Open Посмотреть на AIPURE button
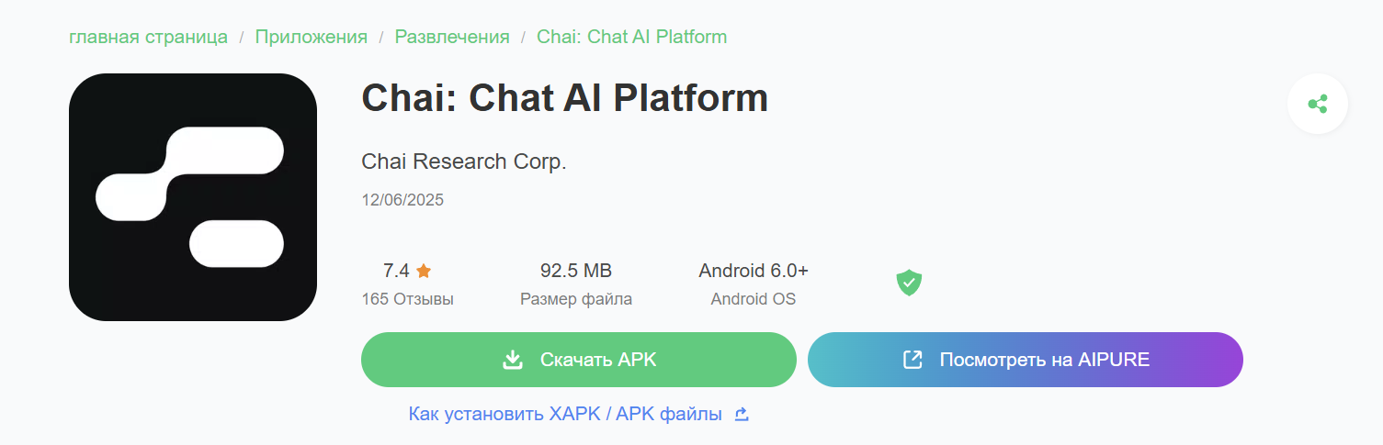 [1026, 360]
